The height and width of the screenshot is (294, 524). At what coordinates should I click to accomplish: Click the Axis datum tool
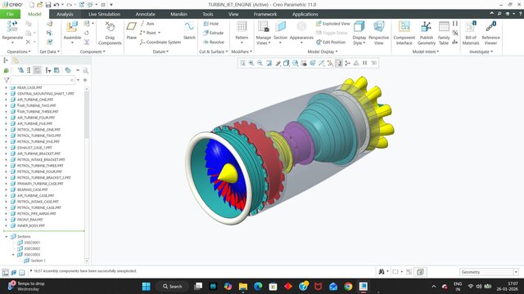[147, 24]
